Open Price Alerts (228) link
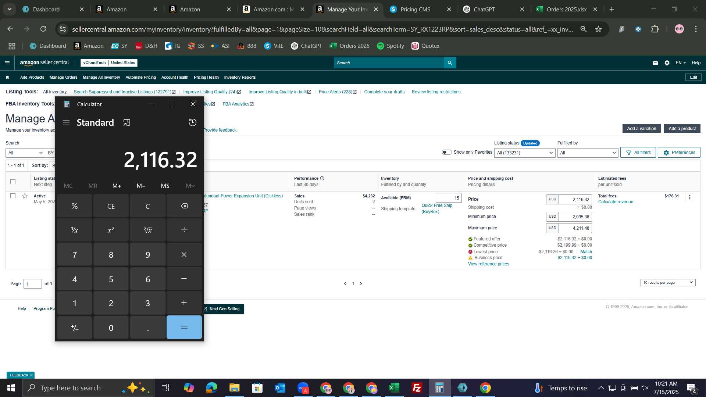Screen dimensions: 706x397 point(338,92)
